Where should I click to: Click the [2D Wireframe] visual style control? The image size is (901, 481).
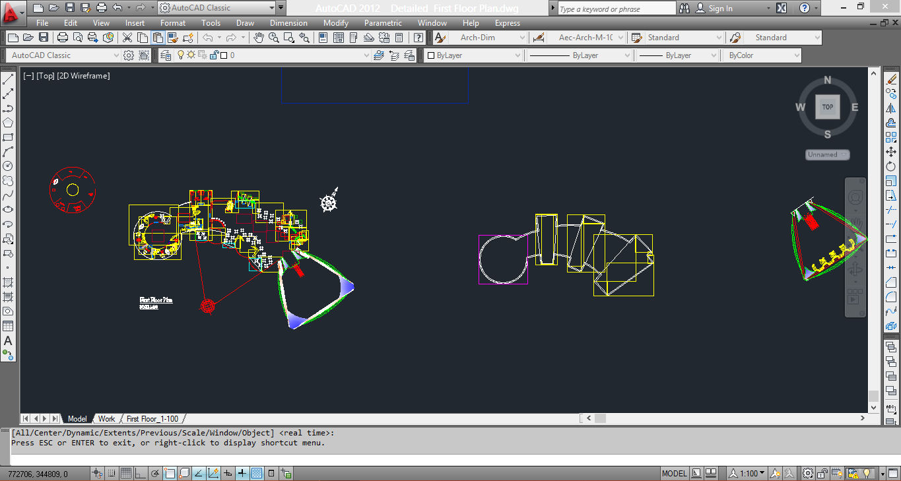84,76
